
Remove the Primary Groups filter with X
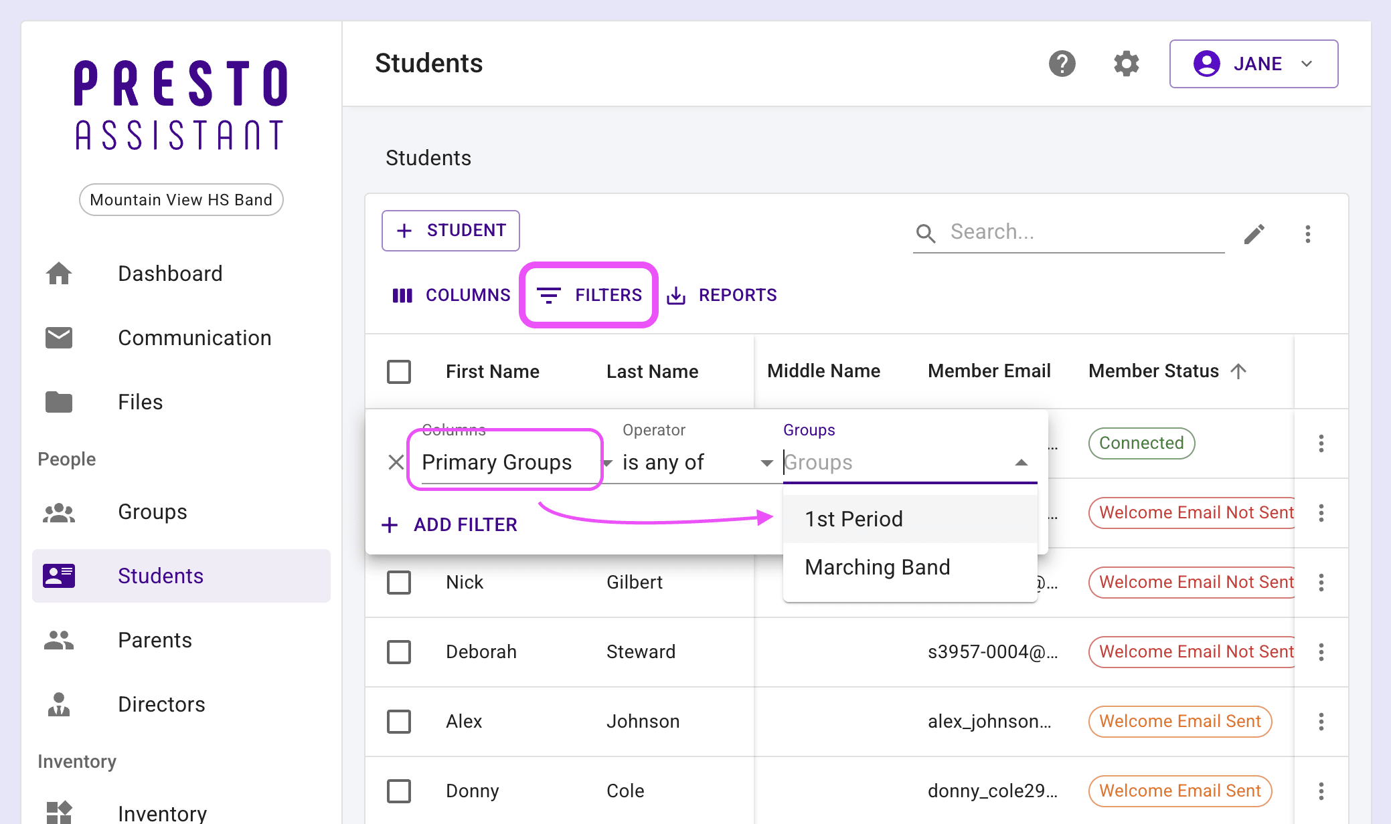[396, 462]
